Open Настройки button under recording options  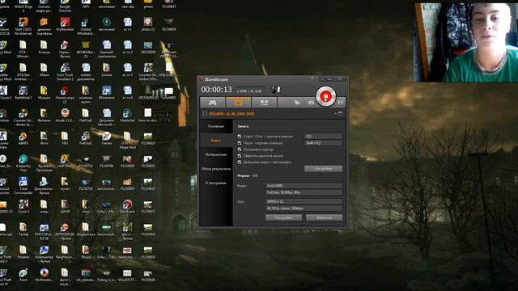pos(323,169)
